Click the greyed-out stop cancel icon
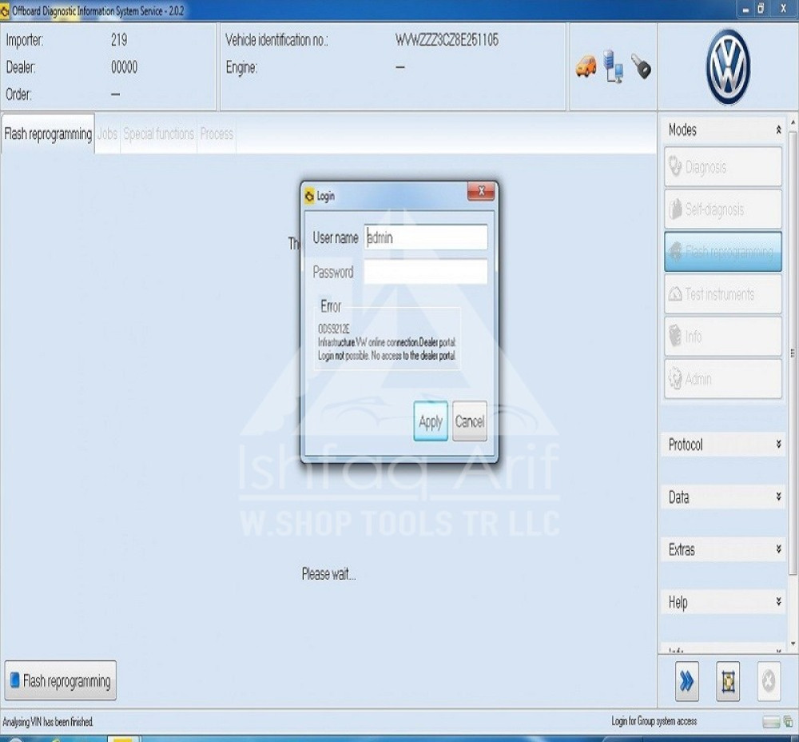Screen dimensions: 799x742 (x=768, y=681)
